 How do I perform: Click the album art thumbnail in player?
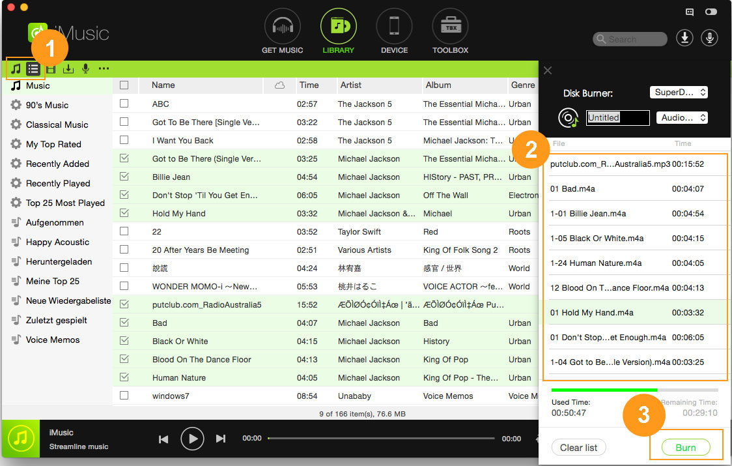coord(21,439)
